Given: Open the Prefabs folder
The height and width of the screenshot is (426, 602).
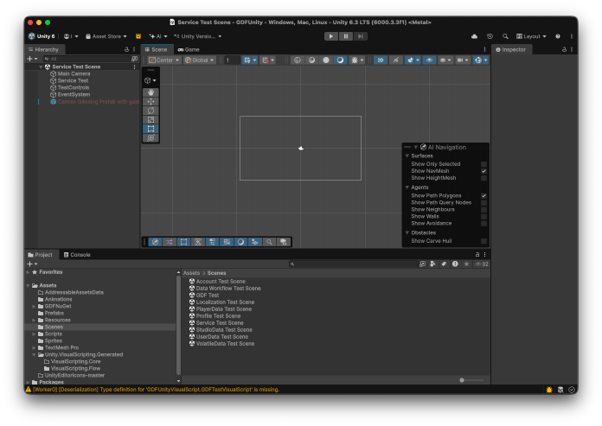Looking at the screenshot, I should pyautogui.click(x=54, y=314).
